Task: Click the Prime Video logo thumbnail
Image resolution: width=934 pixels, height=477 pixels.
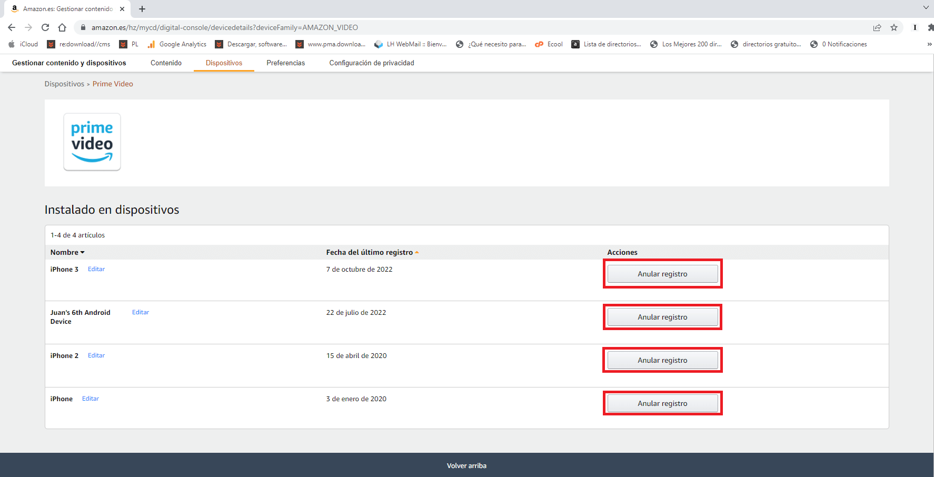Action: point(92,142)
